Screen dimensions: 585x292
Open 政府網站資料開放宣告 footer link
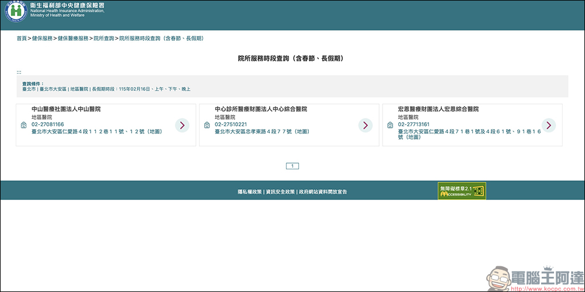click(323, 192)
